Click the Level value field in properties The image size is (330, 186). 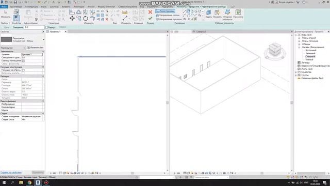(32, 54)
